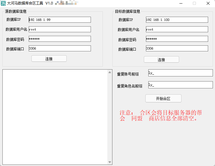Select the source database password field
The image size is (215, 166).
(x=60, y=39)
